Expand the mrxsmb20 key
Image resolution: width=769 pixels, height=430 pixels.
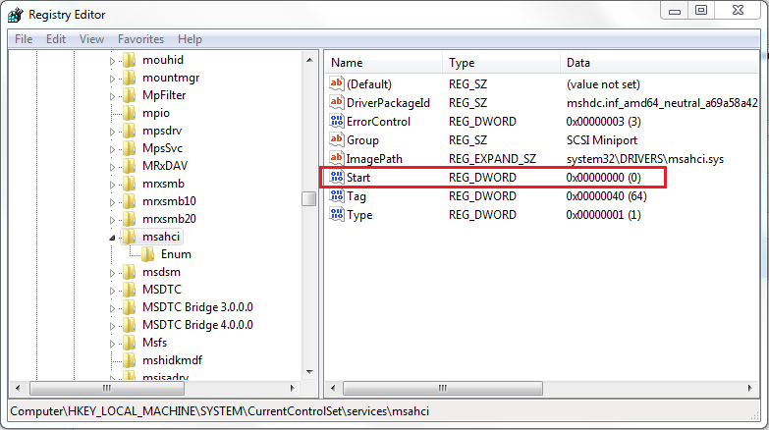tap(112, 220)
